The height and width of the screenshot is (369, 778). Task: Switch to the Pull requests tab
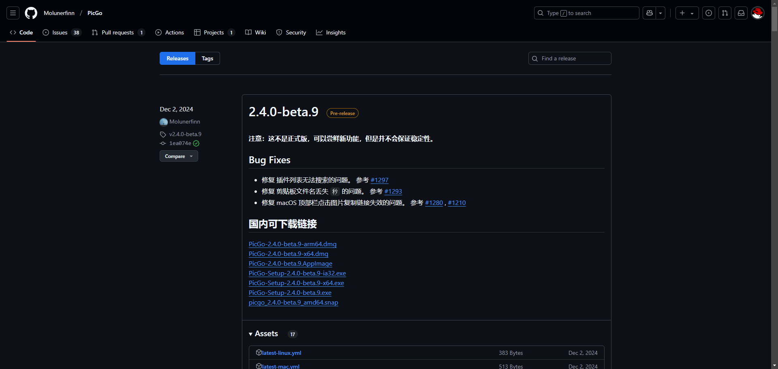click(118, 32)
